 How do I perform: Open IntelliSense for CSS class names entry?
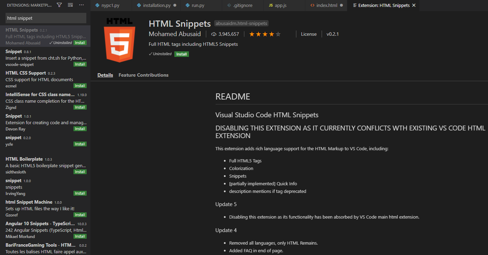tap(45, 101)
